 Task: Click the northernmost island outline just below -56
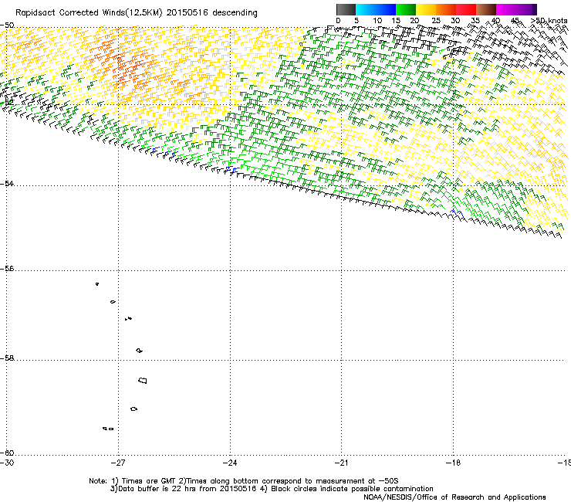point(97,284)
